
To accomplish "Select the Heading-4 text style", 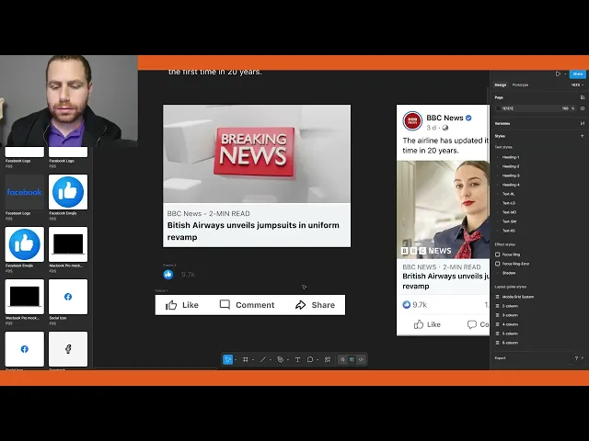I will click(x=511, y=185).
